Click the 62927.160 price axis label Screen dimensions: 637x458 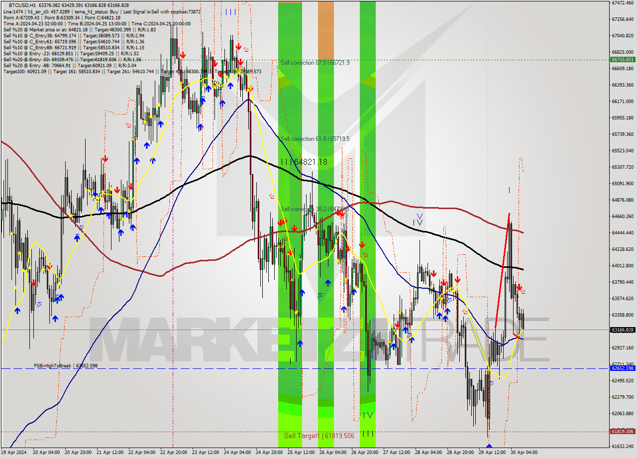[x=623, y=347]
